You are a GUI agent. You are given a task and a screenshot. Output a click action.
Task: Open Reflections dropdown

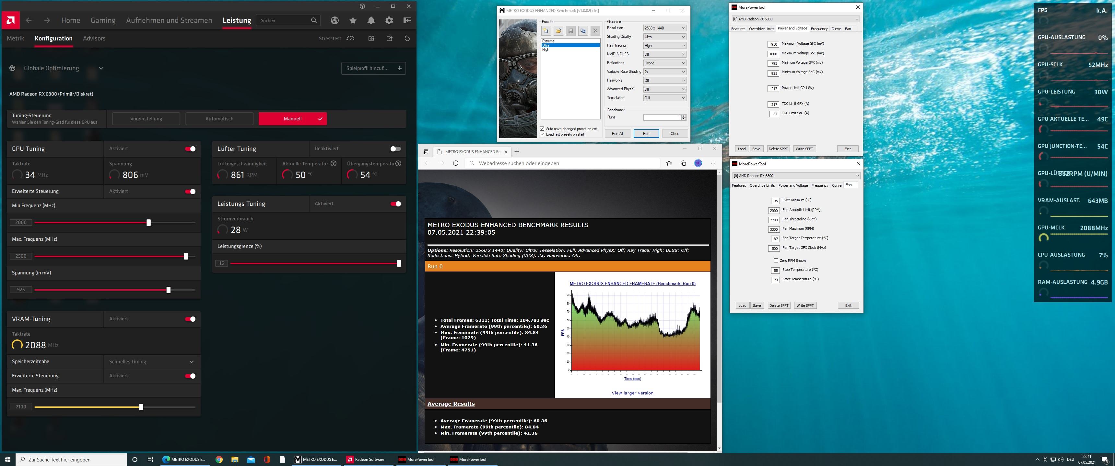click(664, 63)
